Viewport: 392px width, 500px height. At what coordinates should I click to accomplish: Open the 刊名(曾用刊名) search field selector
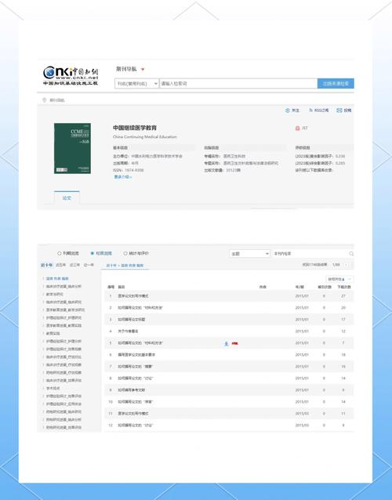[x=136, y=84]
